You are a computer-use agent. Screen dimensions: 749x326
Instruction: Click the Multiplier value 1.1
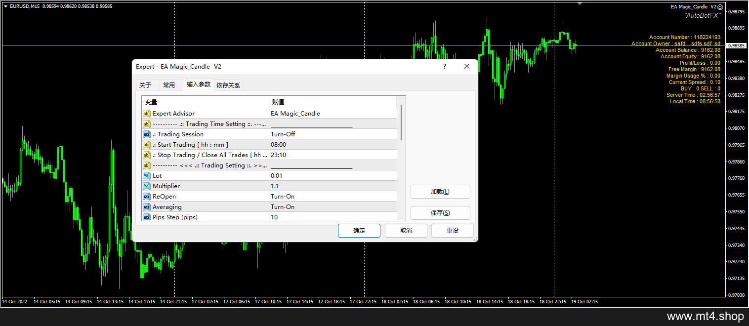click(275, 186)
